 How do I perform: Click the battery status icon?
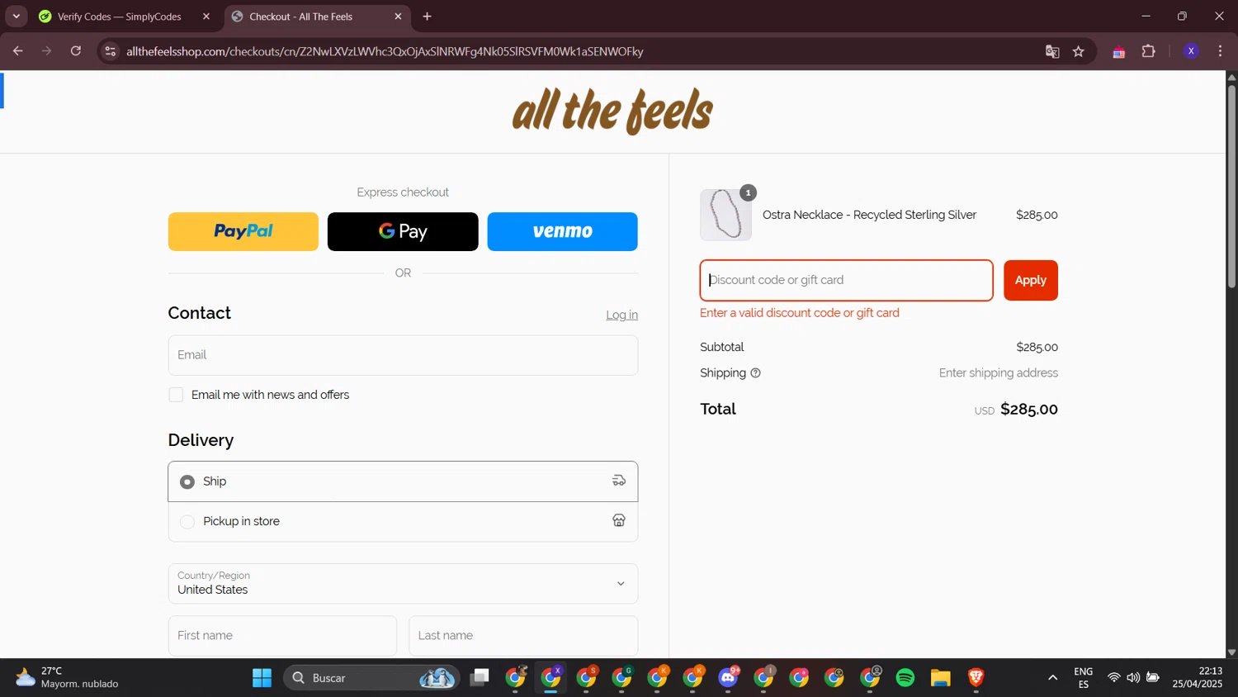[x=1153, y=678]
